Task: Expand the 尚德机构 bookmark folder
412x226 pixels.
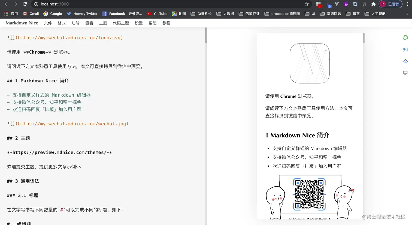Action: pos(201,14)
